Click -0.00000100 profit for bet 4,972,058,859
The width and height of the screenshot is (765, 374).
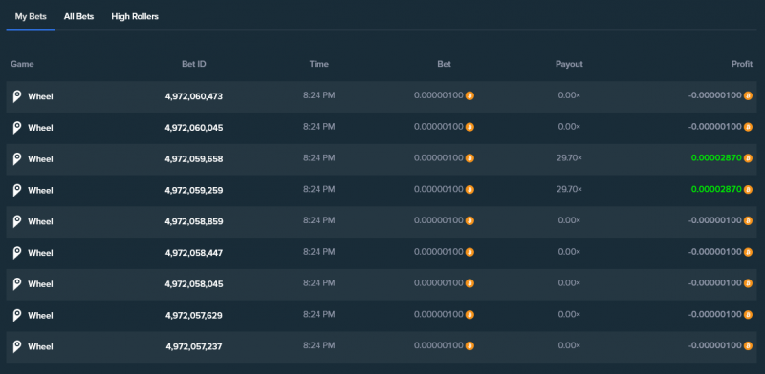click(715, 220)
